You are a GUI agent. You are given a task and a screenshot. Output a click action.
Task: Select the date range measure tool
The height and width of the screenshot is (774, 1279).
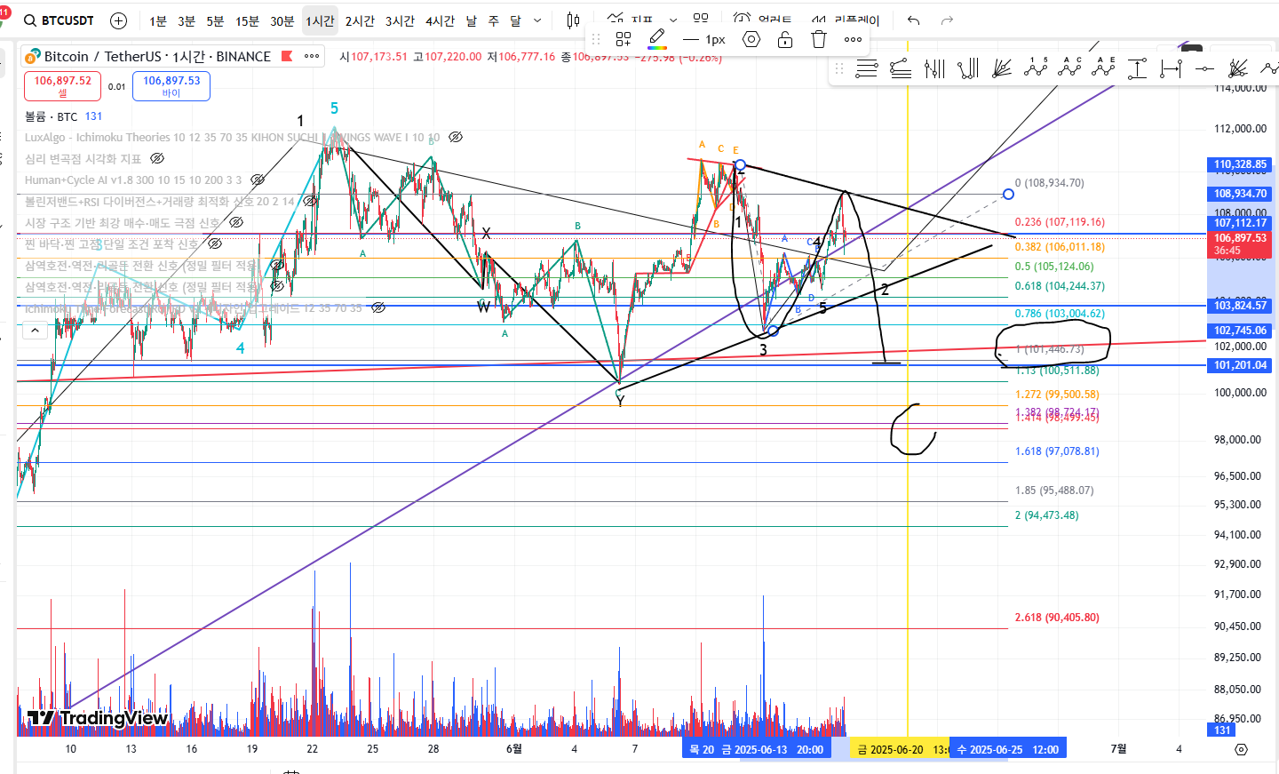1171,68
